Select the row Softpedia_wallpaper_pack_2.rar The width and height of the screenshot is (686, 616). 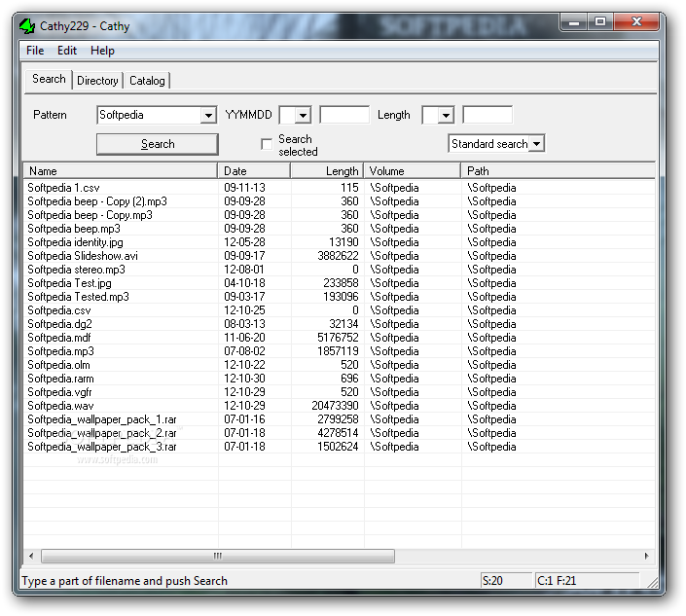point(340,433)
